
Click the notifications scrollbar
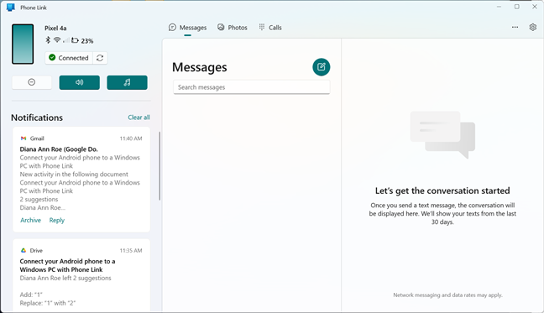(x=160, y=165)
